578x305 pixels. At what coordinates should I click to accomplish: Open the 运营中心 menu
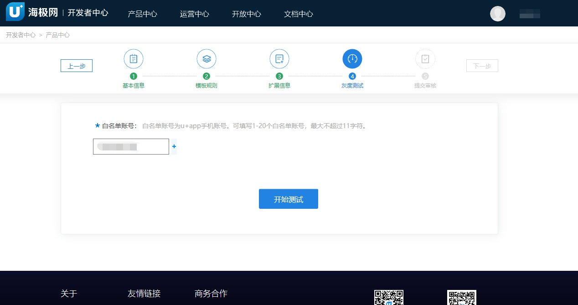[x=194, y=14]
